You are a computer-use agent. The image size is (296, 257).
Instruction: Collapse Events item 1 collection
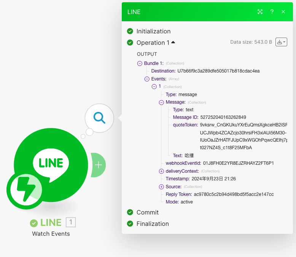tap(154, 87)
